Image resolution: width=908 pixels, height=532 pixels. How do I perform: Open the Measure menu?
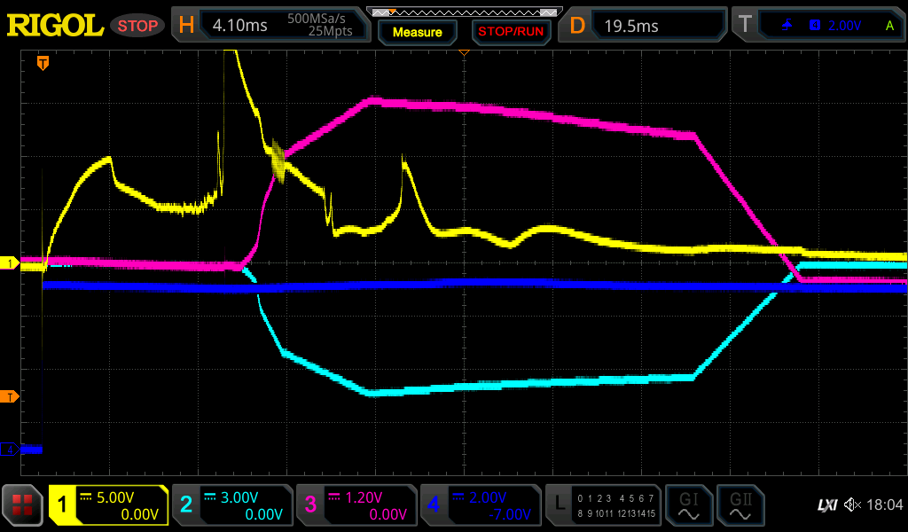(x=417, y=32)
